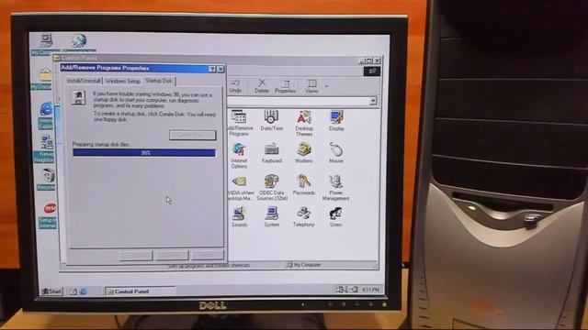The height and width of the screenshot is (330, 588).
Task: Switch to the Windows Setup tab
Action: point(122,81)
